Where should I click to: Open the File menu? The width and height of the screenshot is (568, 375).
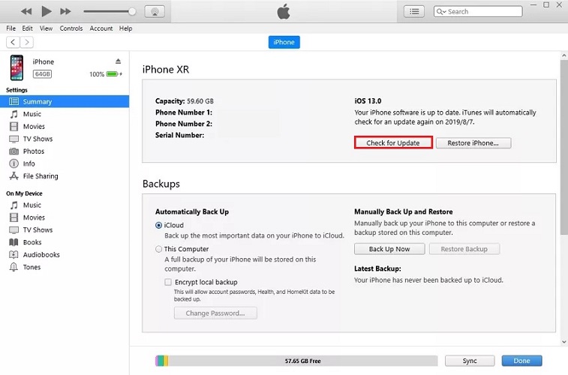pos(11,28)
